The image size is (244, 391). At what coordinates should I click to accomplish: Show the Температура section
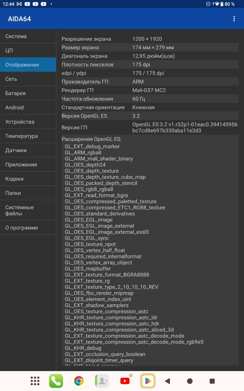point(28,136)
